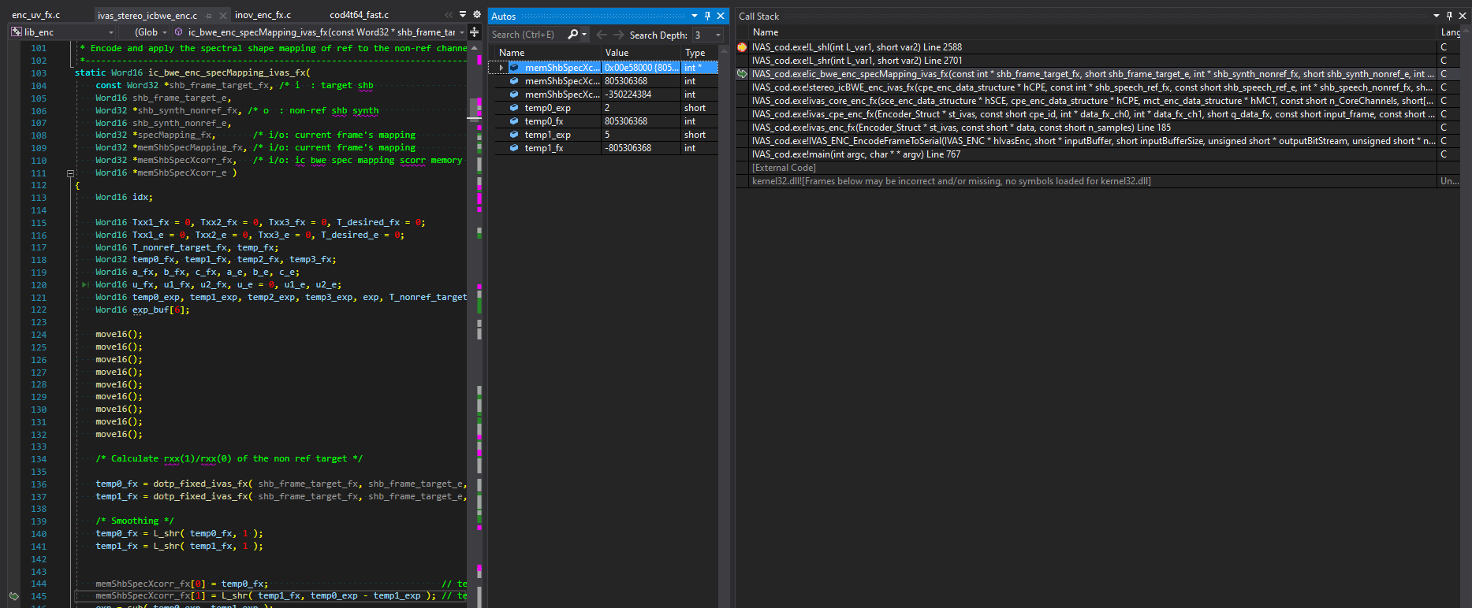Image resolution: width=1472 pixels, height=608 pixels.
Task: Show the active files dropdown list
Action: (463, 14)
